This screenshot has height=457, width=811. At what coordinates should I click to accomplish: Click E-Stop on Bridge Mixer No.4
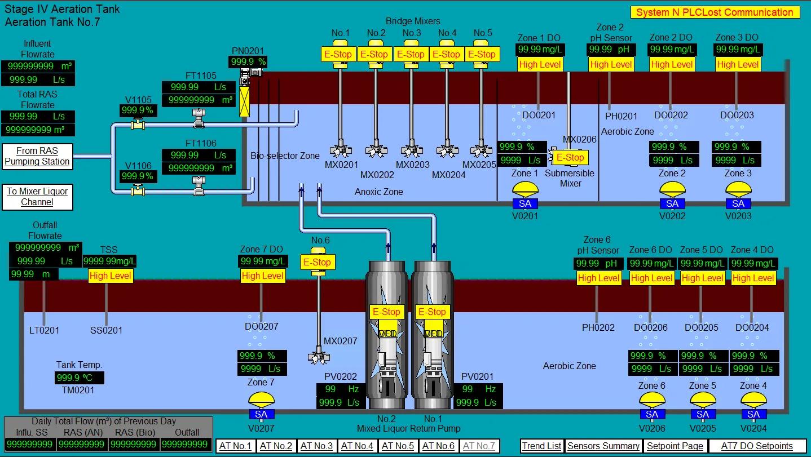pyautogui.click(x=447, y=55)
